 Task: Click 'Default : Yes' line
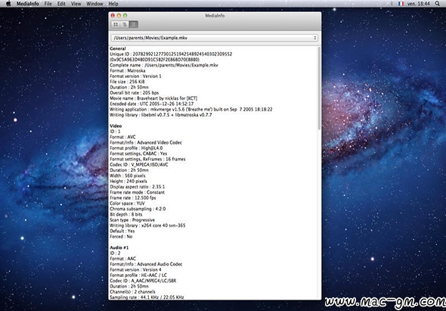(122, 231)
